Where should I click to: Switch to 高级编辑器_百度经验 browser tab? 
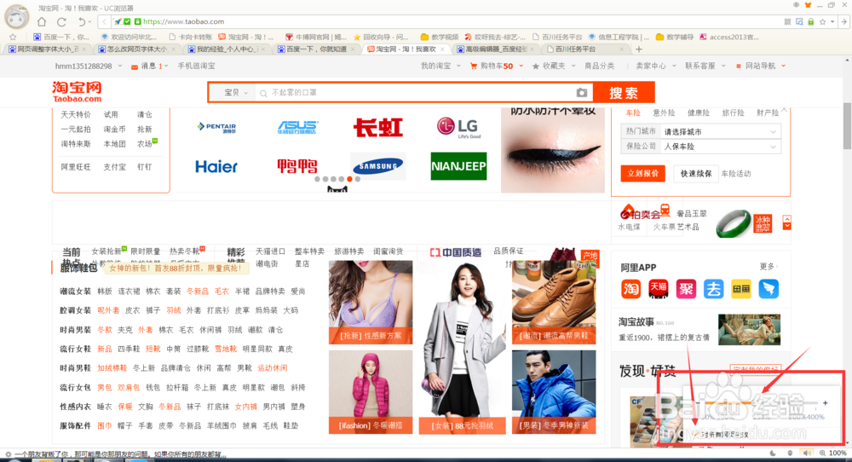point(496,49)
